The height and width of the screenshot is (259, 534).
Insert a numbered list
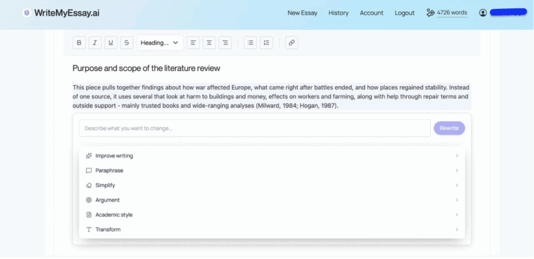click(x=266, y=43)
